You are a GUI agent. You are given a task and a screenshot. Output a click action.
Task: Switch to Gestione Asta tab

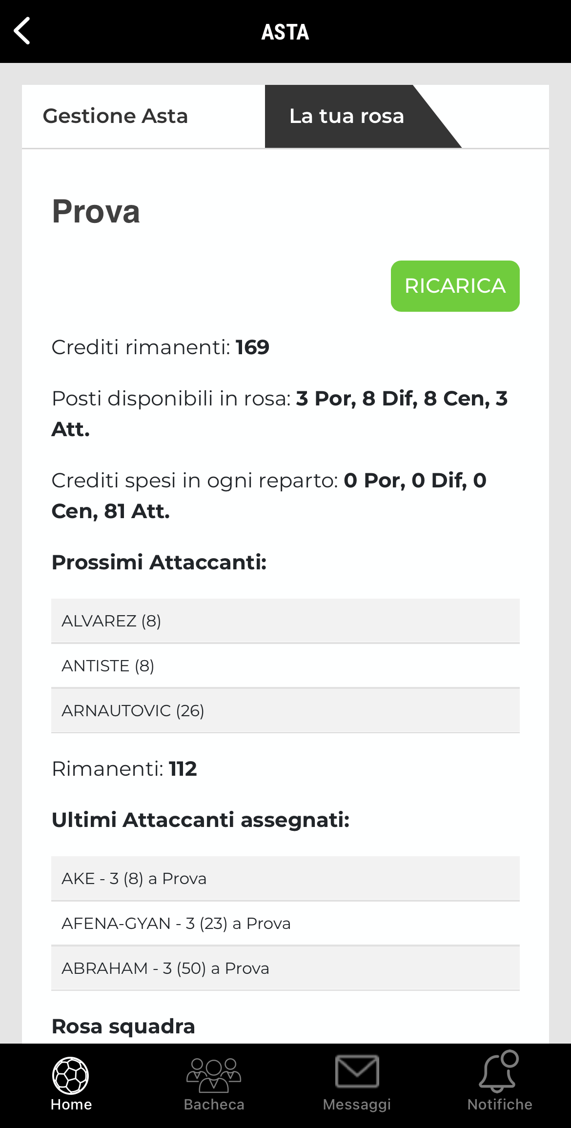pyautogui.click(x=116, y=117)
